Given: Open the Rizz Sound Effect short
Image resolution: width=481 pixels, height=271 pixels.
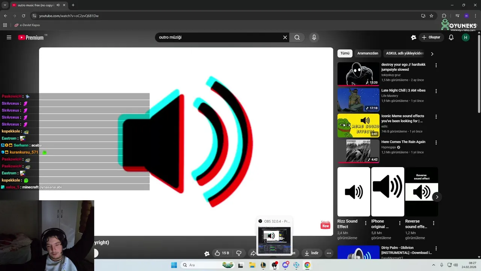Looking at the screenshot, I should (x=354, y=192).
